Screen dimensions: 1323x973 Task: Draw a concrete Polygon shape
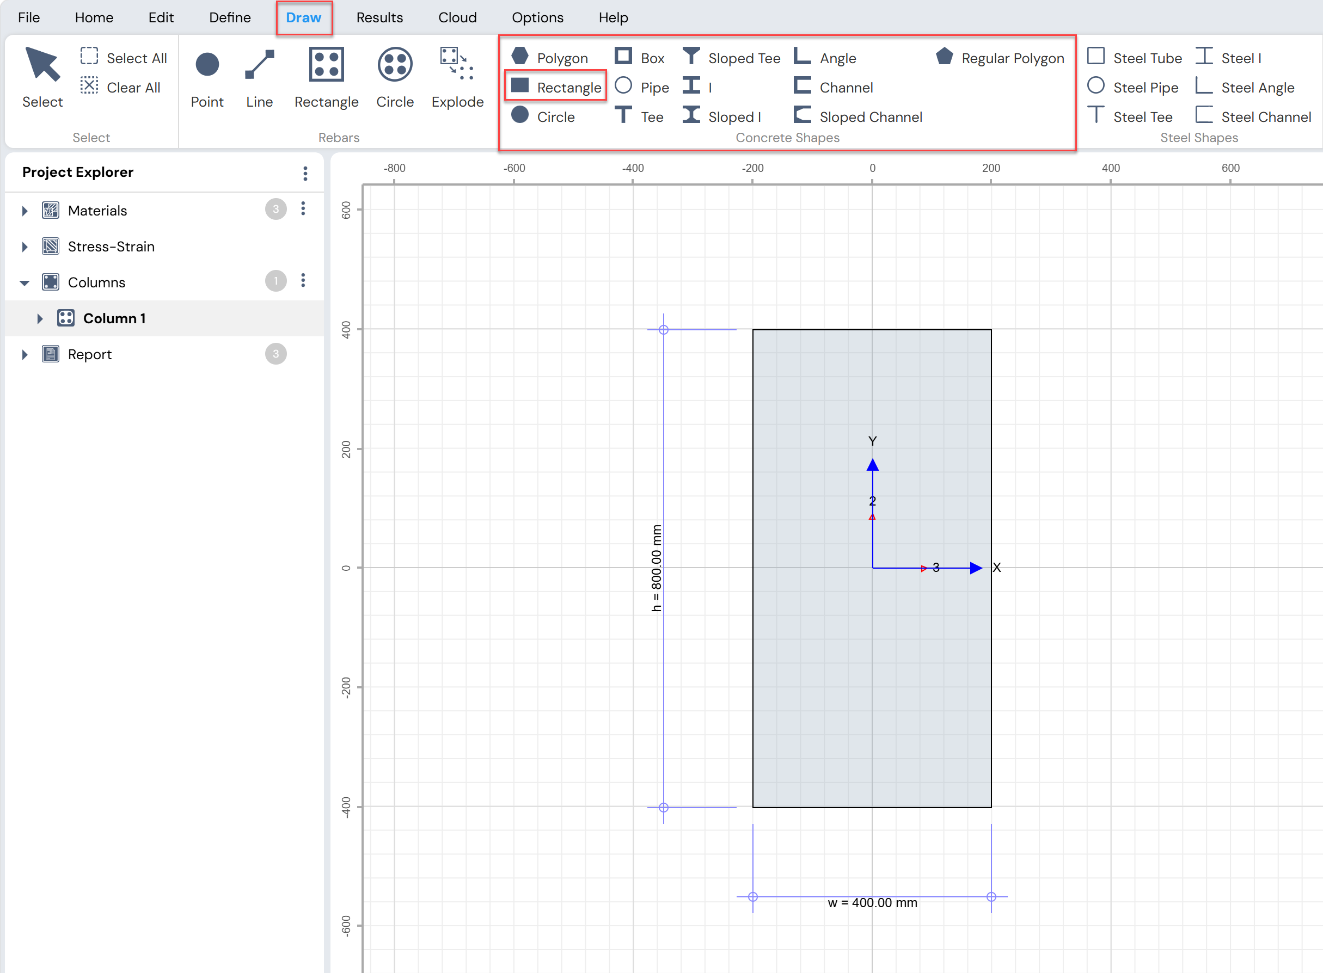click(x=549, y=58)
